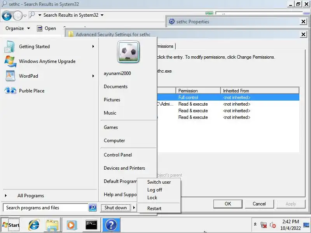Open Windows Explorer folder icon on taskbar
Screen dimensions: 311x233
point(52,225)
